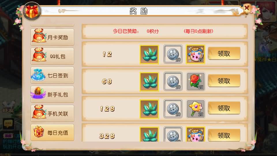Tap the yellow flower item icon
Image resolution: width=277 pixels, height=156 pixels.
196,109
